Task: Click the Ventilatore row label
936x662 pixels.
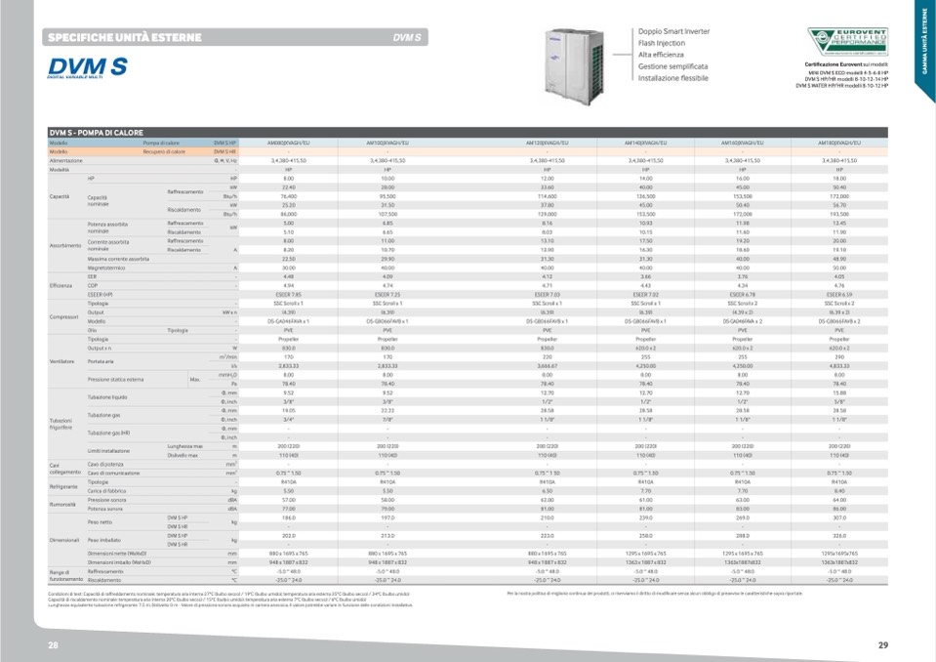Action: coord(62,360)
